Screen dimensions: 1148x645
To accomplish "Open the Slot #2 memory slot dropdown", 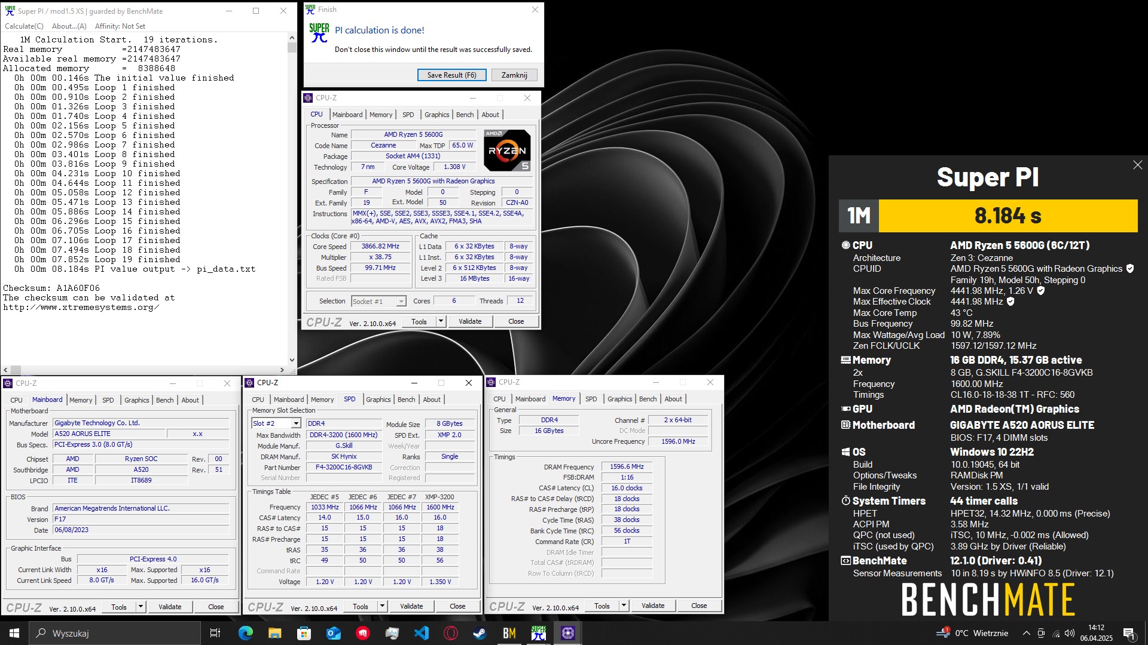I will pos(276,423).
